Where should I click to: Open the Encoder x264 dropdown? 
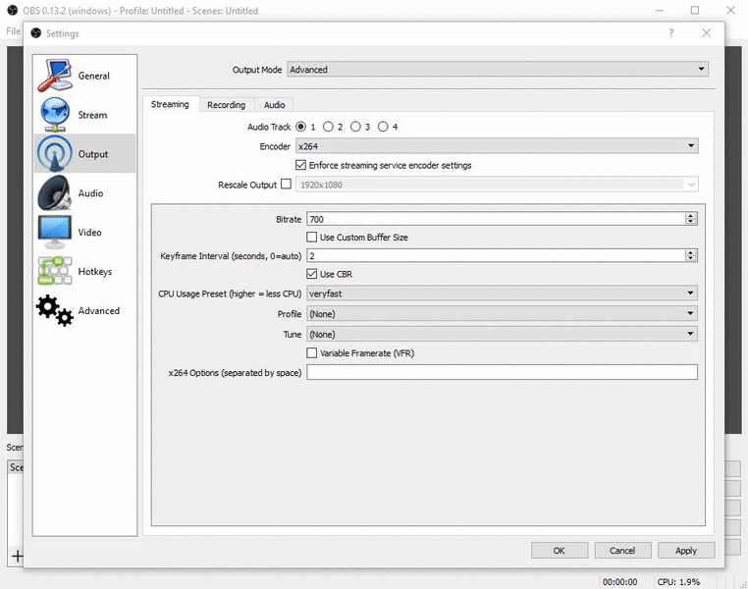point(497,146)
